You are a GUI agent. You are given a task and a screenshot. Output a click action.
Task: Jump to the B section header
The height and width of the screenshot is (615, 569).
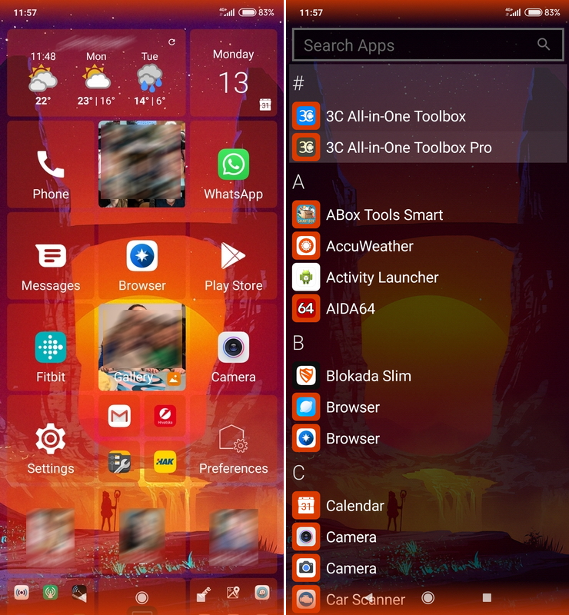298,343
